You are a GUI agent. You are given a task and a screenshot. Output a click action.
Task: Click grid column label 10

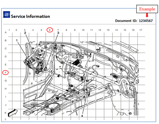tap(83, 30)
